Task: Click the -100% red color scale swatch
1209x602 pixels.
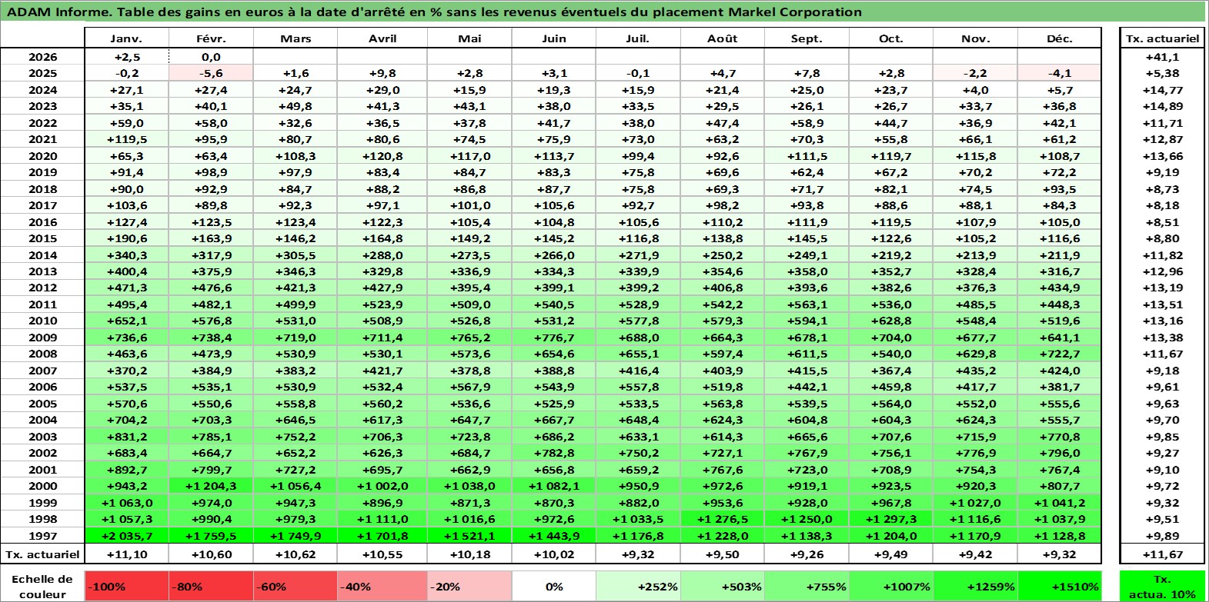Action: pyautogui.click(x=126, y=587)
